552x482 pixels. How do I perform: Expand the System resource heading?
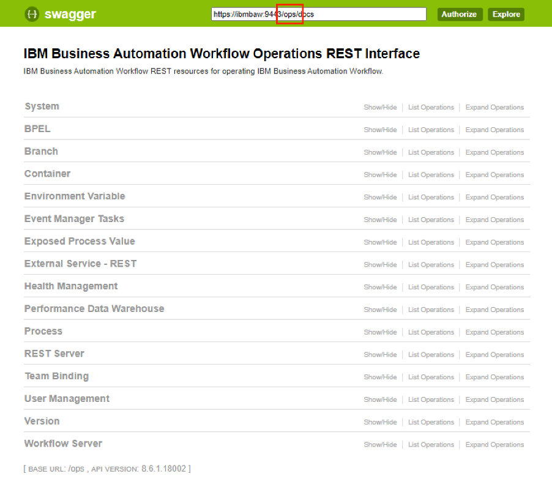pos(42,106)
